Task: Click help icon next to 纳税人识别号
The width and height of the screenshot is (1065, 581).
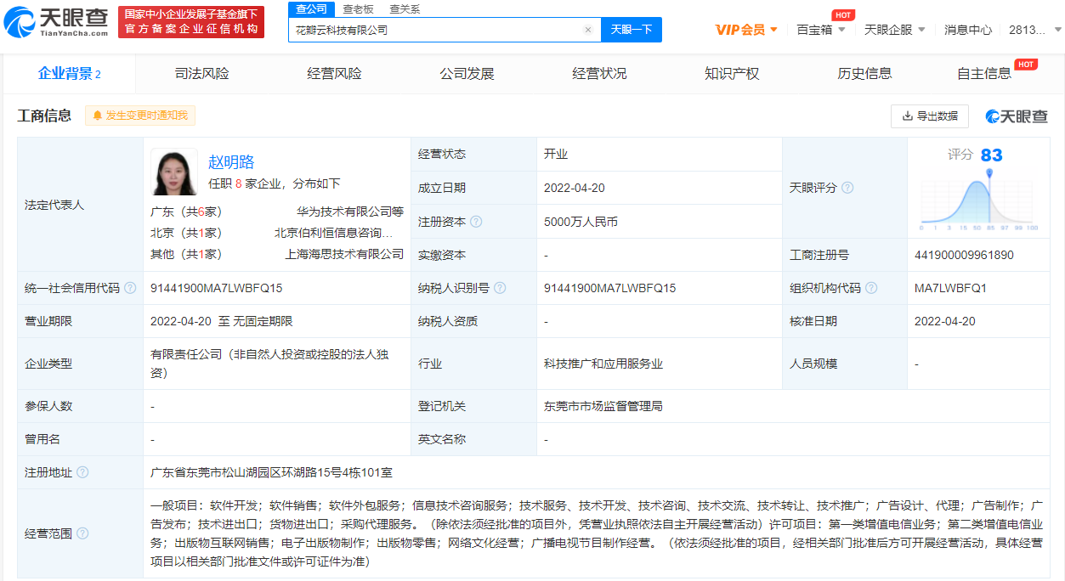Action: point(500,288)
